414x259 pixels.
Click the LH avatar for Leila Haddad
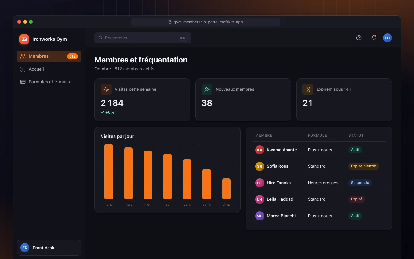tap(260, 199)
